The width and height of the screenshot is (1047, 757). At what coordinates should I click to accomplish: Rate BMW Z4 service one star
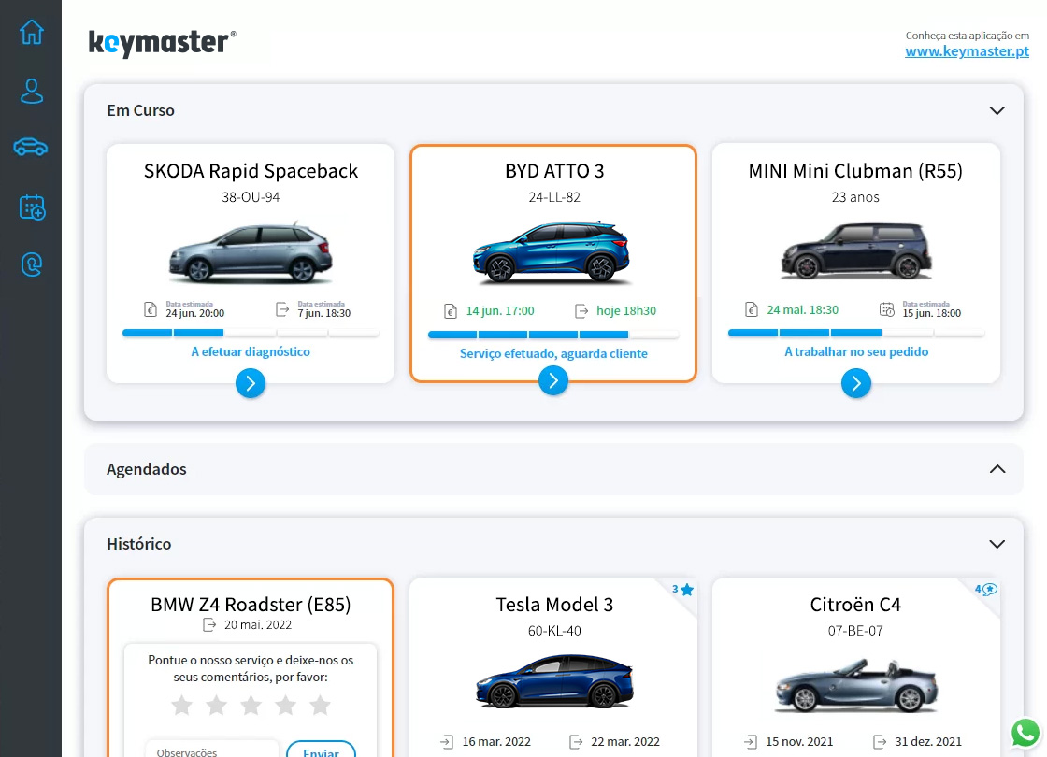(181, 705)
